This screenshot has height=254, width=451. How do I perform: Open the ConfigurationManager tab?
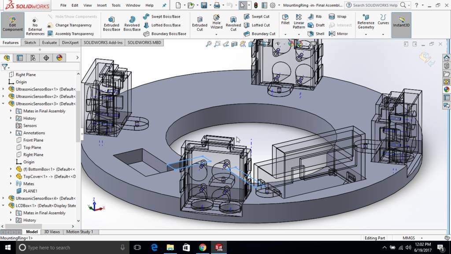tap(33, 58)
